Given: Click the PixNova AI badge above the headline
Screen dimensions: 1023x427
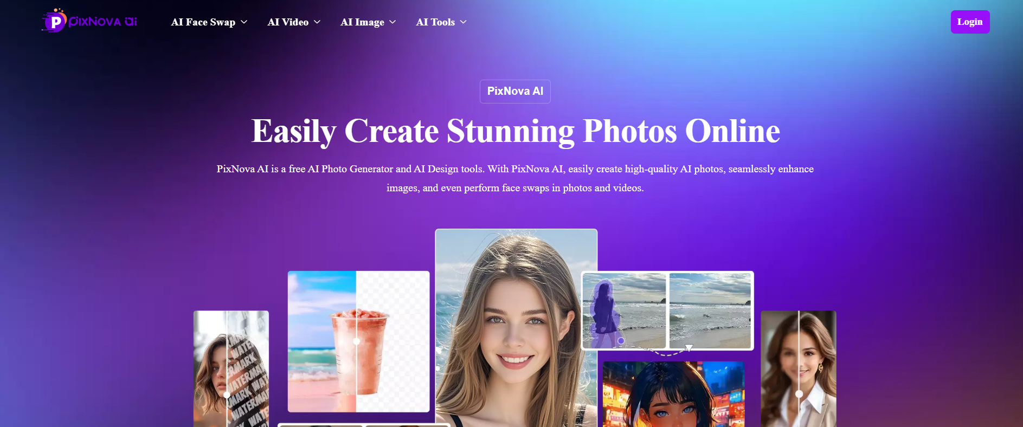Looking at the screenshot, I should [515, 91].
